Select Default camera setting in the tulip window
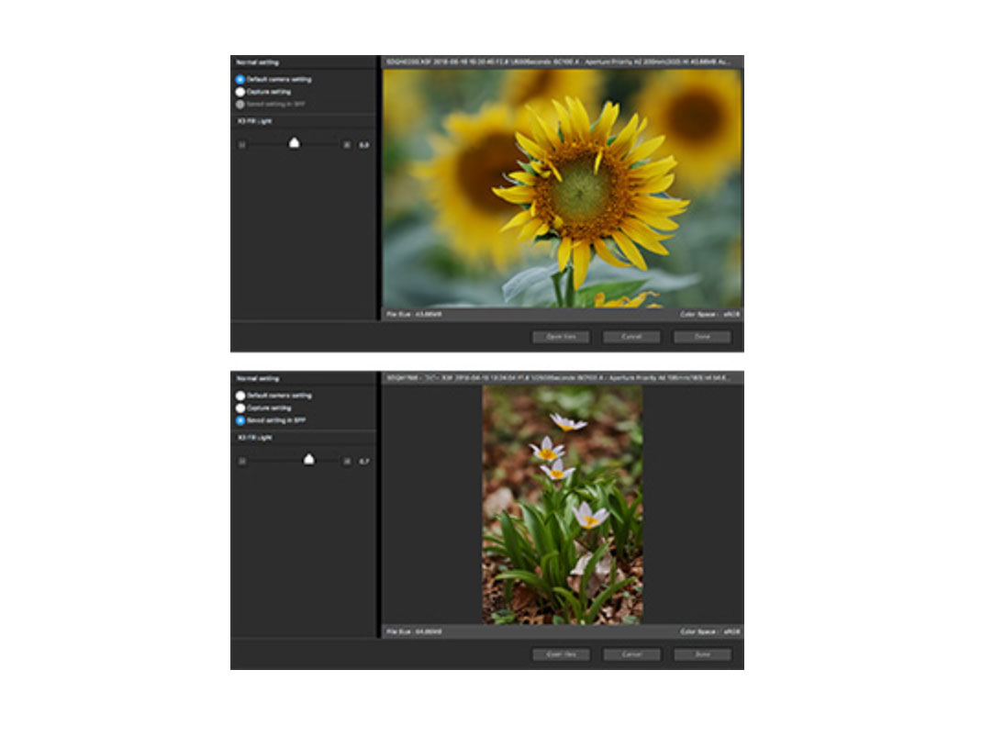The image size is (982, 737). coord(240,396)
